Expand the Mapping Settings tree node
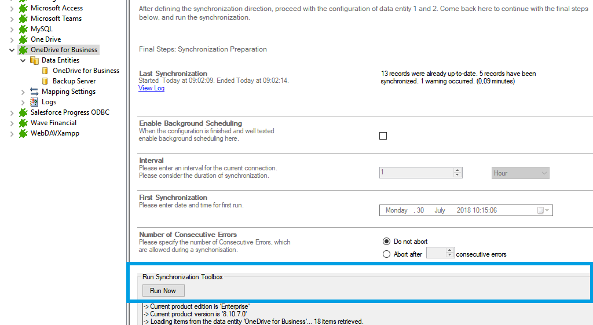 (23, 92)
